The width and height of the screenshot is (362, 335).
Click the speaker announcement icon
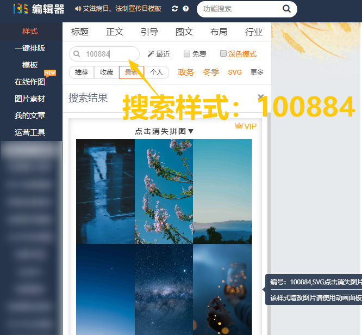coord(77,9)
